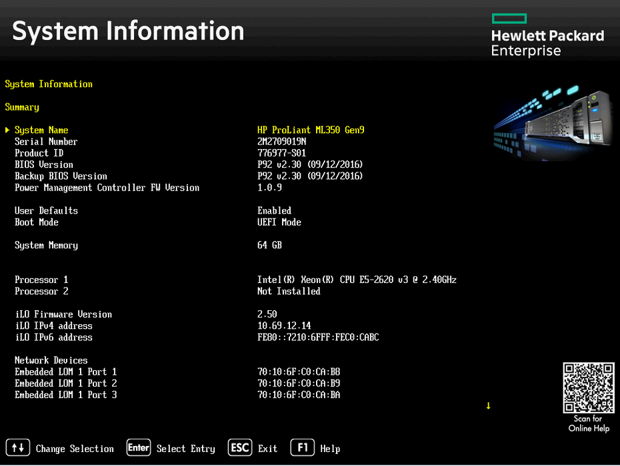Viewport: 620px width, 466px height.
Task: Click the 1.0.9 firmware version value
Action: (x=269, y=188)
